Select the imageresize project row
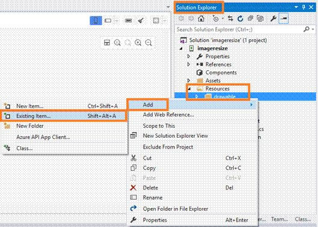The height and width of the screenshot is (227, 318). tap(212, 49)
